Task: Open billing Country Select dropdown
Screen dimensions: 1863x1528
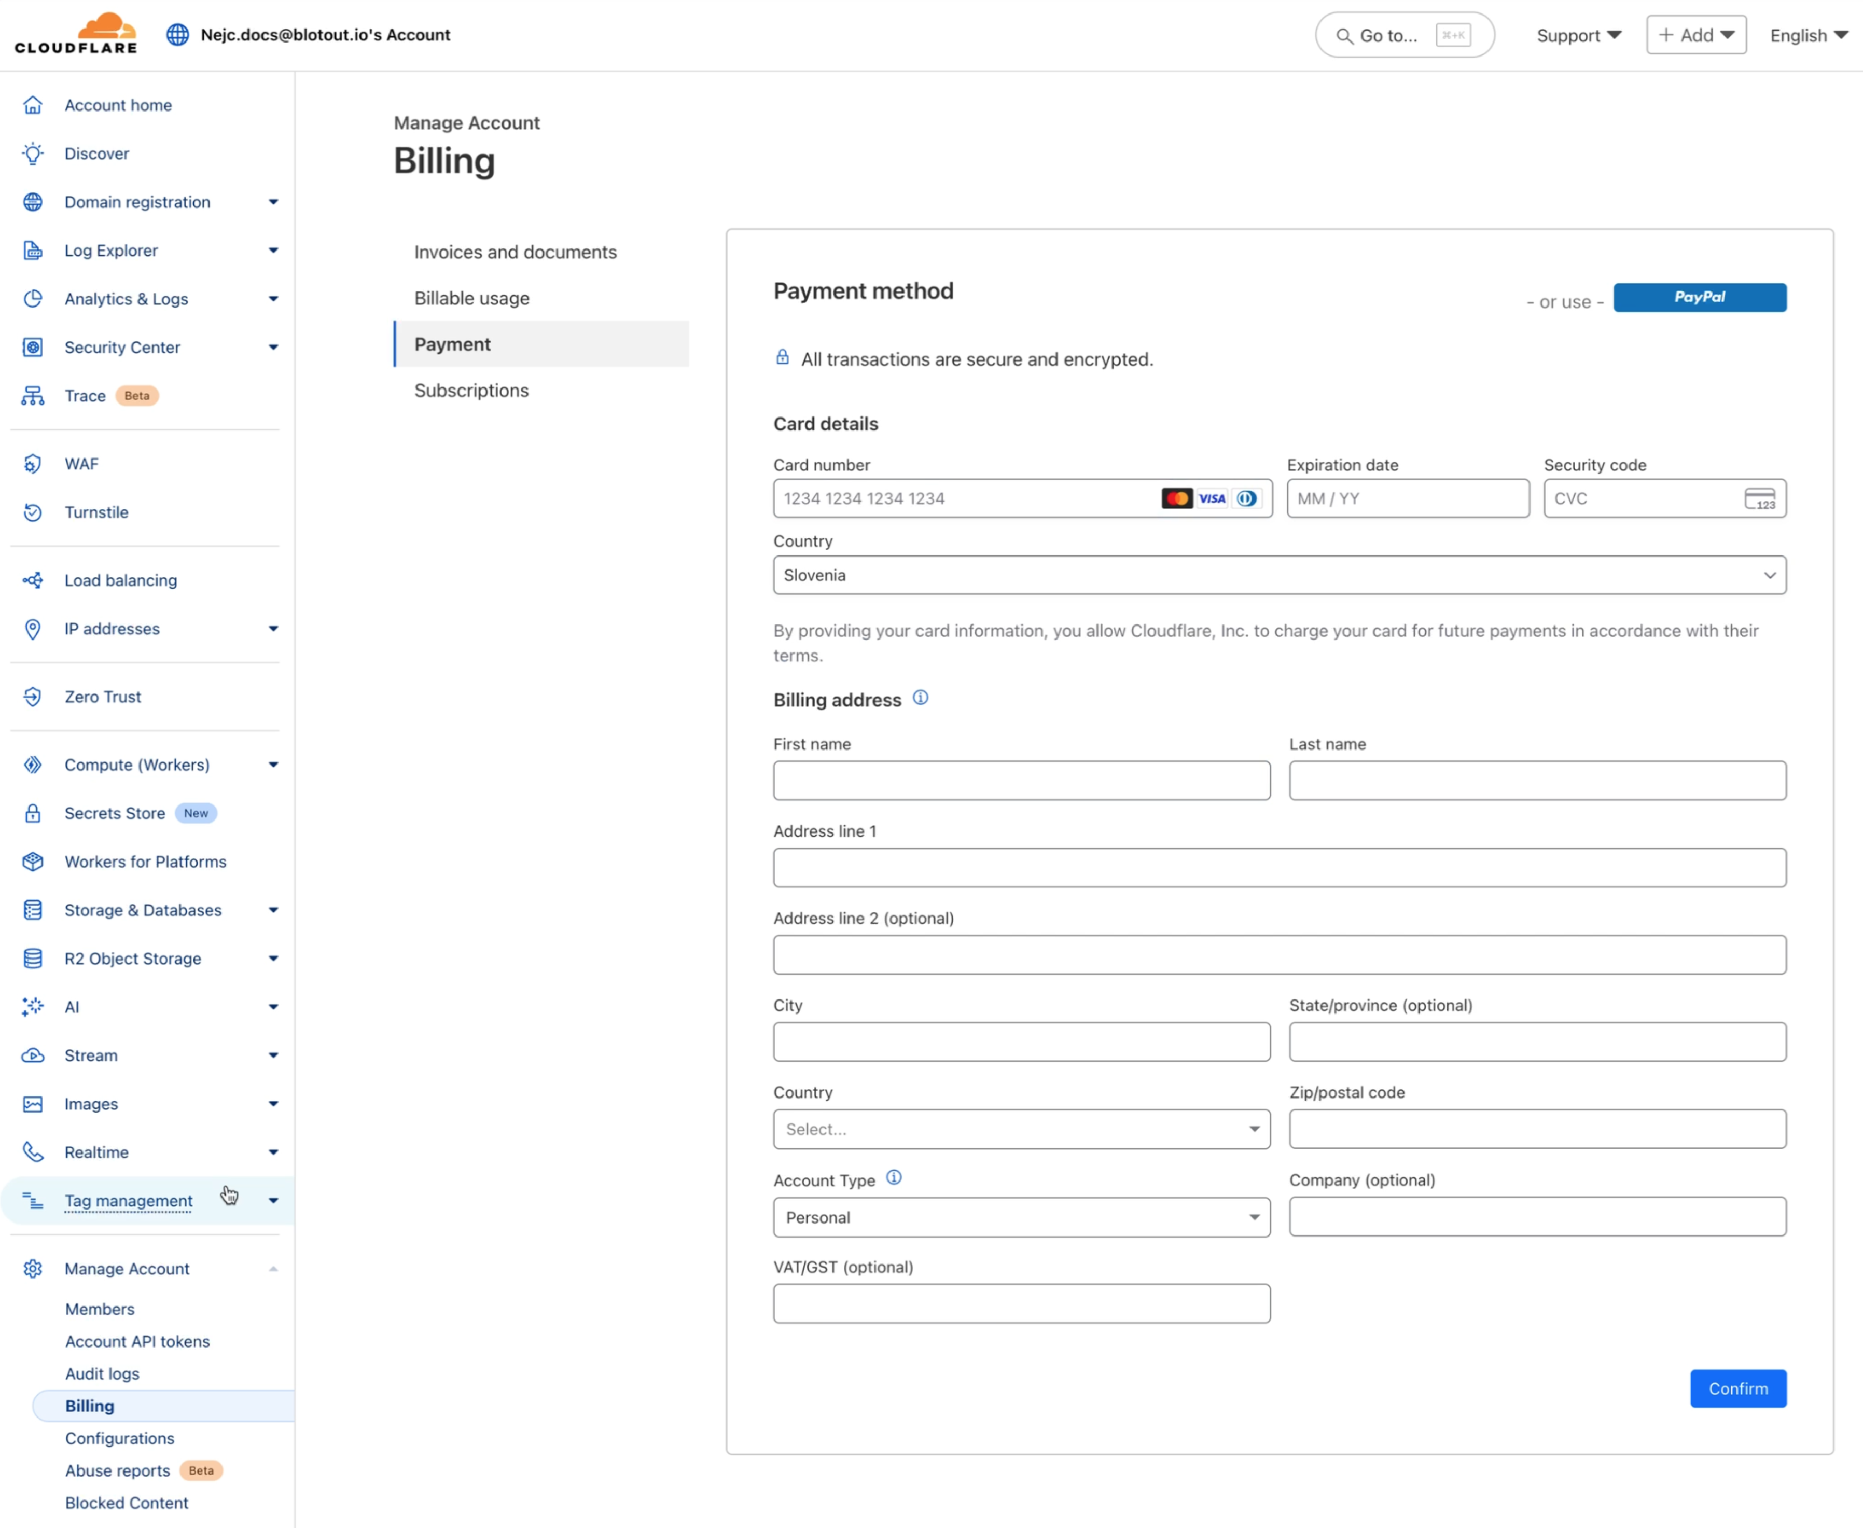Action: point(1021,1129)
